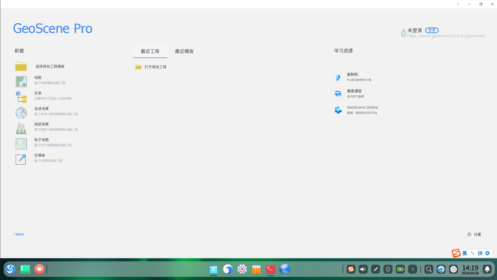Click 打开其他工程 to open another project
The width and height of the screenshot is (497, 280).
tap(156, 67)
